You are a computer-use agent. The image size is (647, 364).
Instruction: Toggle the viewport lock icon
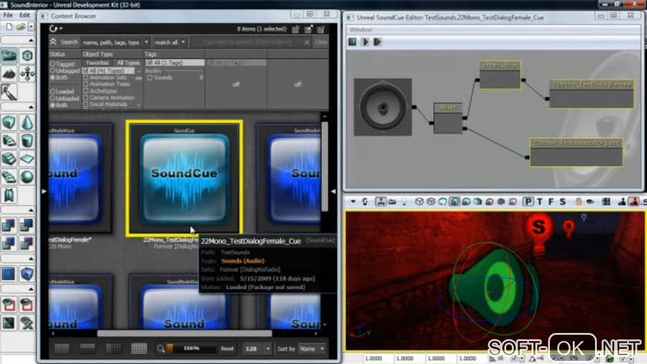click(578, 202)
